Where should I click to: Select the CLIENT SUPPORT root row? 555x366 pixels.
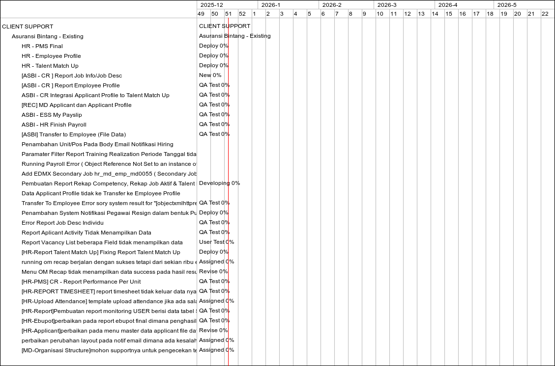pyautogui.click(x=28, y=26)
